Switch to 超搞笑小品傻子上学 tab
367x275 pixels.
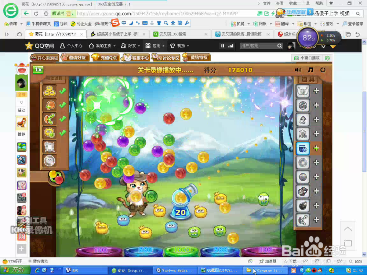[x=117, y=34]
